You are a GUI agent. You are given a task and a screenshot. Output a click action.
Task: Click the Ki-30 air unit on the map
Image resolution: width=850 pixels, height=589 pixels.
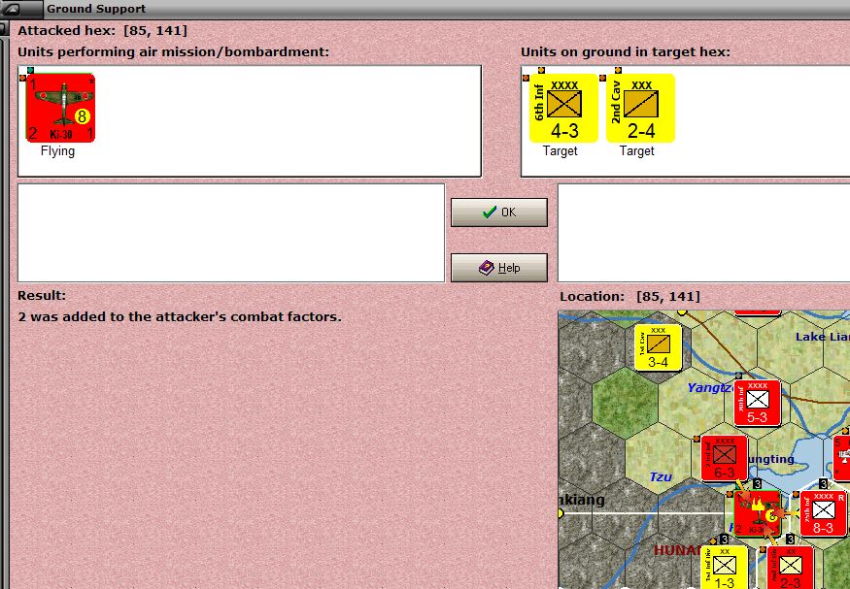click(758, 513)
